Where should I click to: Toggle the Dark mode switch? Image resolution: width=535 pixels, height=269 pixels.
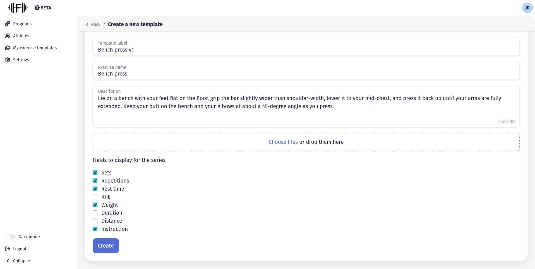click(10, 237)
